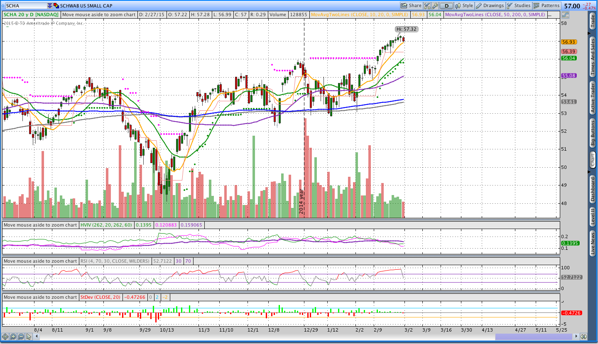Click the last price 57.00 display
598x344 pixels.
point(572,6)
